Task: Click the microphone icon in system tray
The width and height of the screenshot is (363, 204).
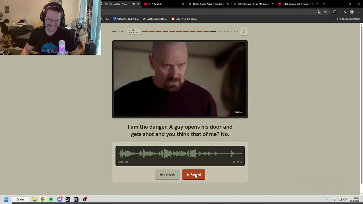Action: (334, 199)
